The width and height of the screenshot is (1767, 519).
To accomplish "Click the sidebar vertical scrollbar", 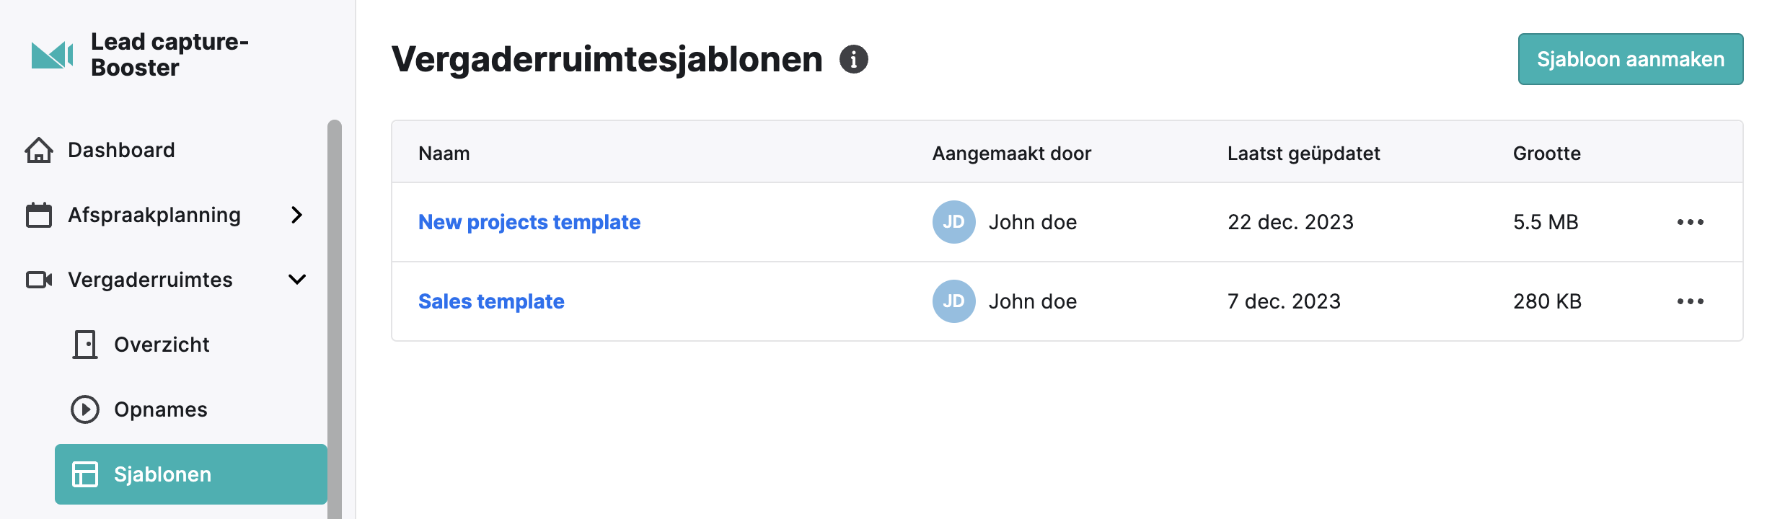I will pos(335,319).
